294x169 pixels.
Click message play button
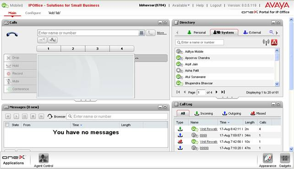tap(16, 116)
